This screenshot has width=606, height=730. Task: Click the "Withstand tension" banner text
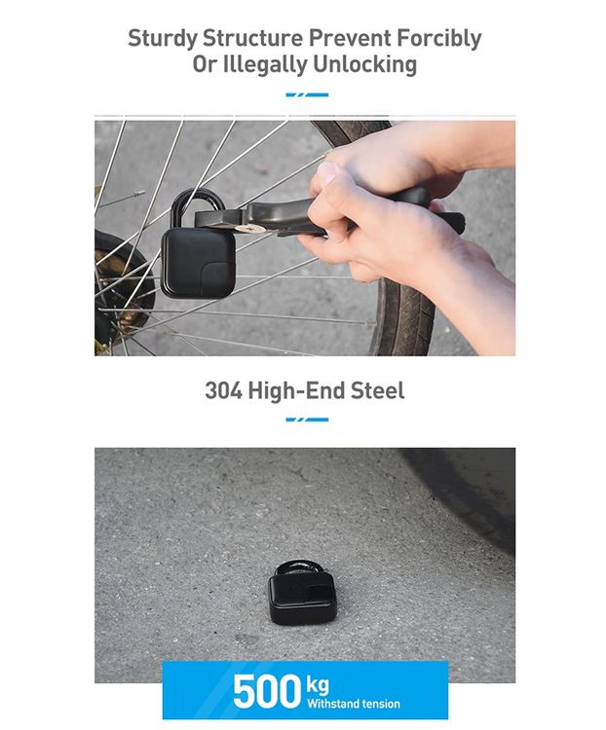(354, 704)
